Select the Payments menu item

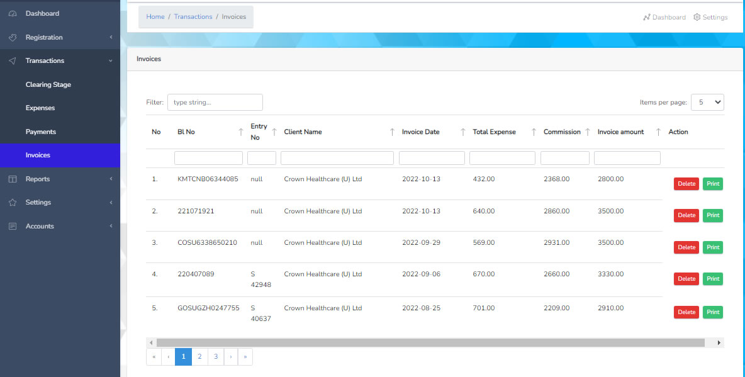pyautogui.click(x=41, y=132)
